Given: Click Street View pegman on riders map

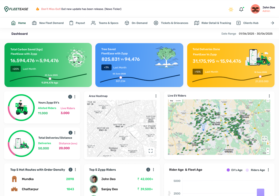Looking at the screenshot, I should coord(268,143).
